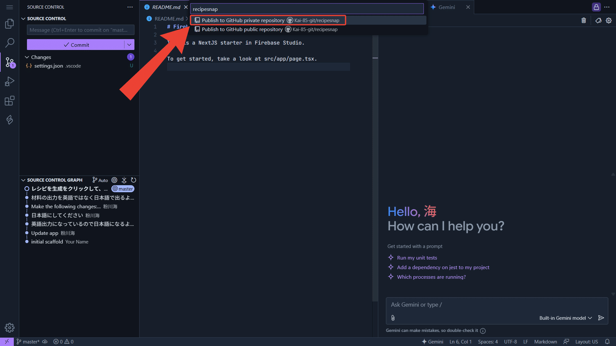Viewport: 616px width, 346px height.
Task: Click README.md in the breadcrumb
Action: (169, 18)
